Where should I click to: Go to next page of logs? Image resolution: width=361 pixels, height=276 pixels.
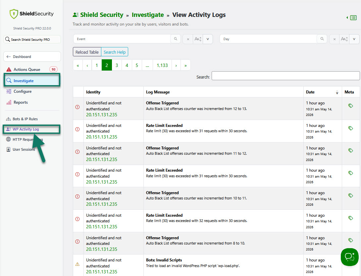(176, 65)
